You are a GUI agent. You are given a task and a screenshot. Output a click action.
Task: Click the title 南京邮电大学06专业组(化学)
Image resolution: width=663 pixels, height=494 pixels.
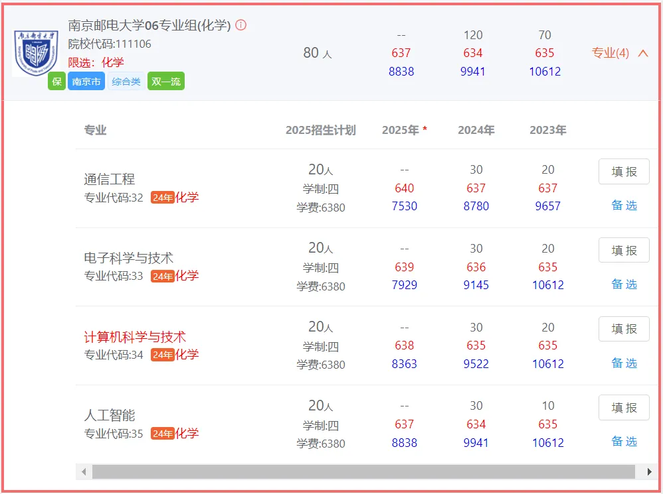(x=149, y=25)
